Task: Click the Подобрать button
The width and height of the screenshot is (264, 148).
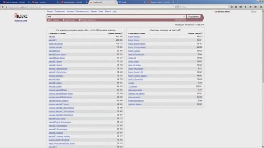Action: [193, 16]
